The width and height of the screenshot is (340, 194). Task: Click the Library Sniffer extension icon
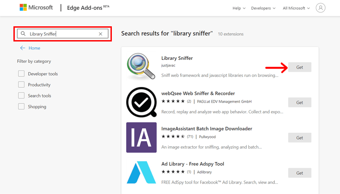(x=141, y=67)
